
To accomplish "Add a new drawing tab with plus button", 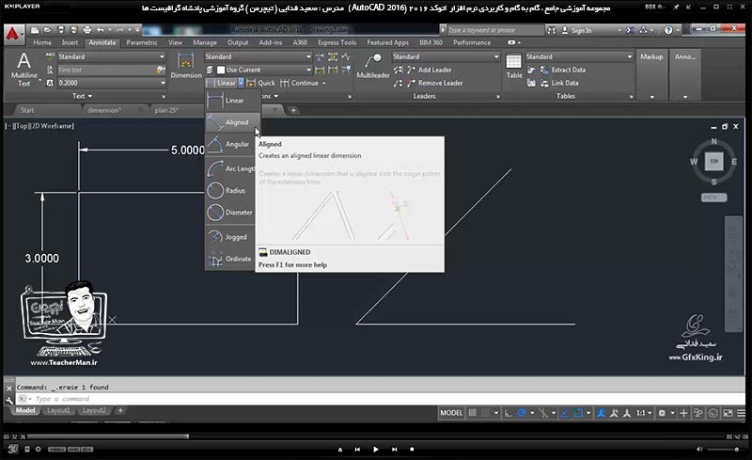I will [x=293, y=110].
